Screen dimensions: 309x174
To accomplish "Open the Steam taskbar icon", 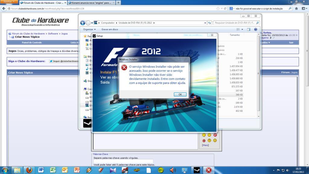I will [197, 170].
